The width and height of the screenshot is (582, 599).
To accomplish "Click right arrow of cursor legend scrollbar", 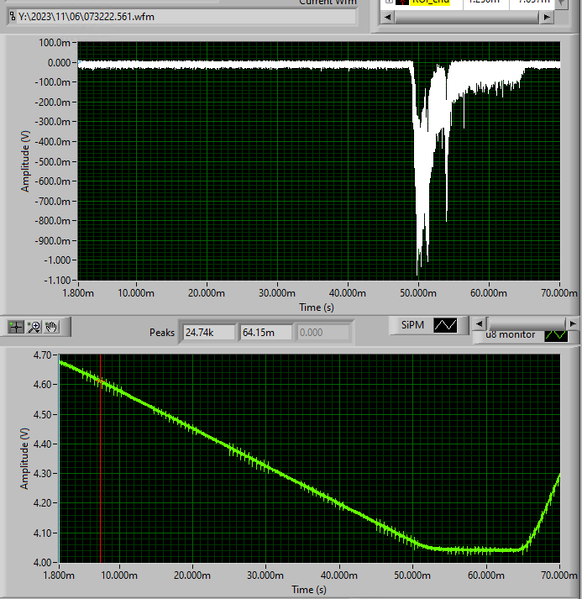I will (x=547, y=17).
